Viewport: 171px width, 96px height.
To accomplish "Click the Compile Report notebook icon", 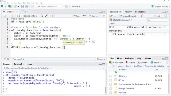I will 53,16.
